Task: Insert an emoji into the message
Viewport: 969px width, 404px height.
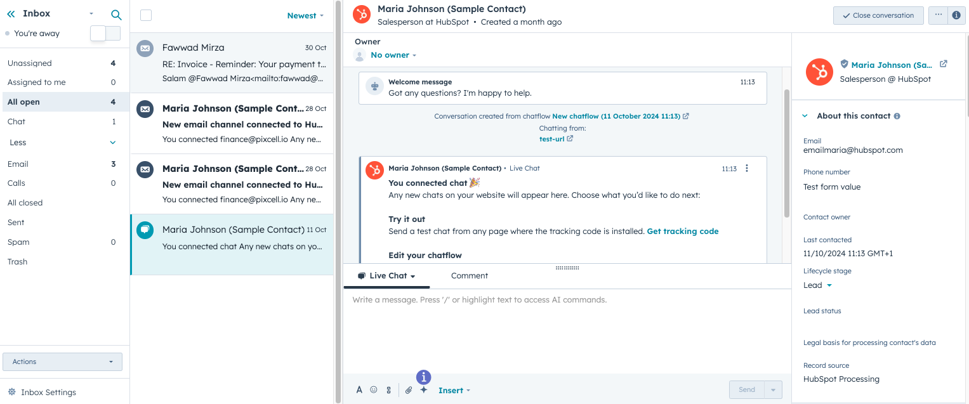Action: click(374, 389)
